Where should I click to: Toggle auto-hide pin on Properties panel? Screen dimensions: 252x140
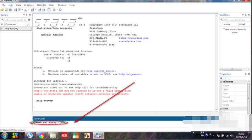pos(246,74)
